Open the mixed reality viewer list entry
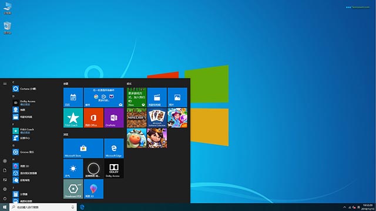Image resolution: width=376 pixels, height=211 pixels. [36, 173]
